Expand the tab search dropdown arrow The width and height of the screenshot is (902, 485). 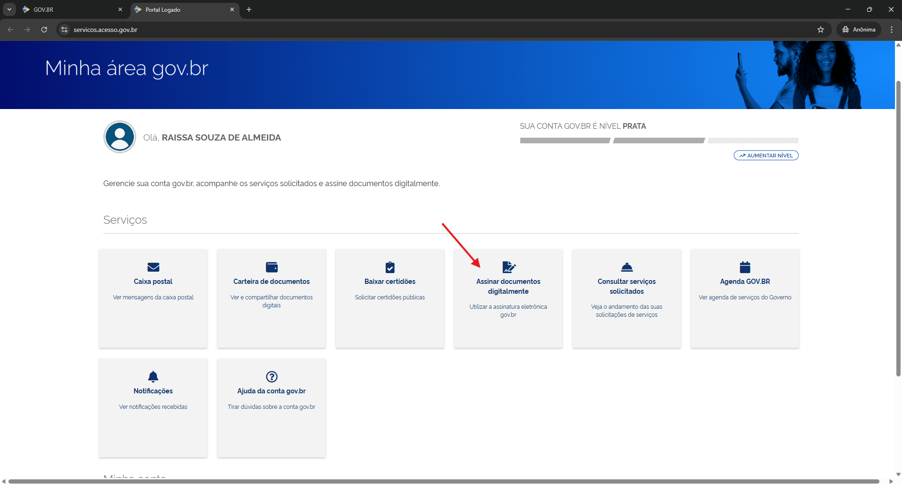(x=9, y=9)
